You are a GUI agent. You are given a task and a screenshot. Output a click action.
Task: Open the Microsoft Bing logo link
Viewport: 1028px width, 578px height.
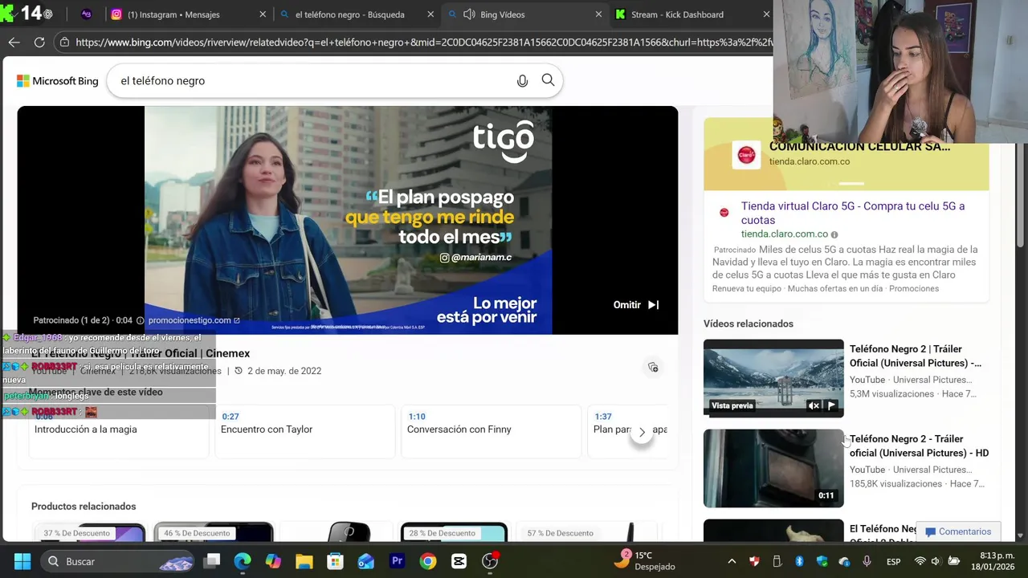(58, 81)
